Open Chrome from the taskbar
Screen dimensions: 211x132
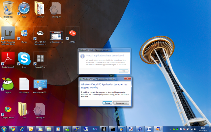coord(13,129)
